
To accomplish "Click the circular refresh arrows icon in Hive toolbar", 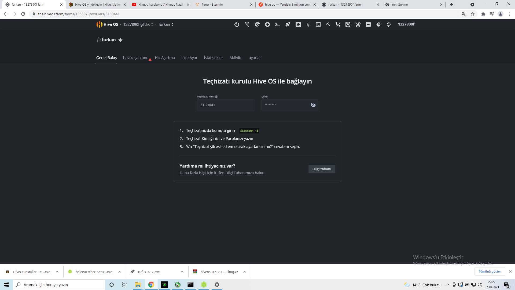I will click(389, 24).
